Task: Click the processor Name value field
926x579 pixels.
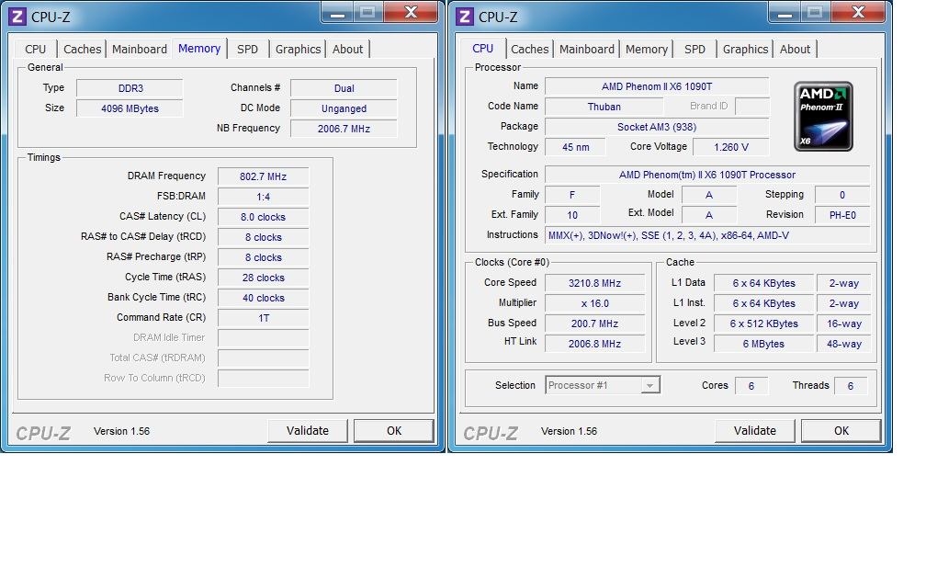Action: (657, 86)
